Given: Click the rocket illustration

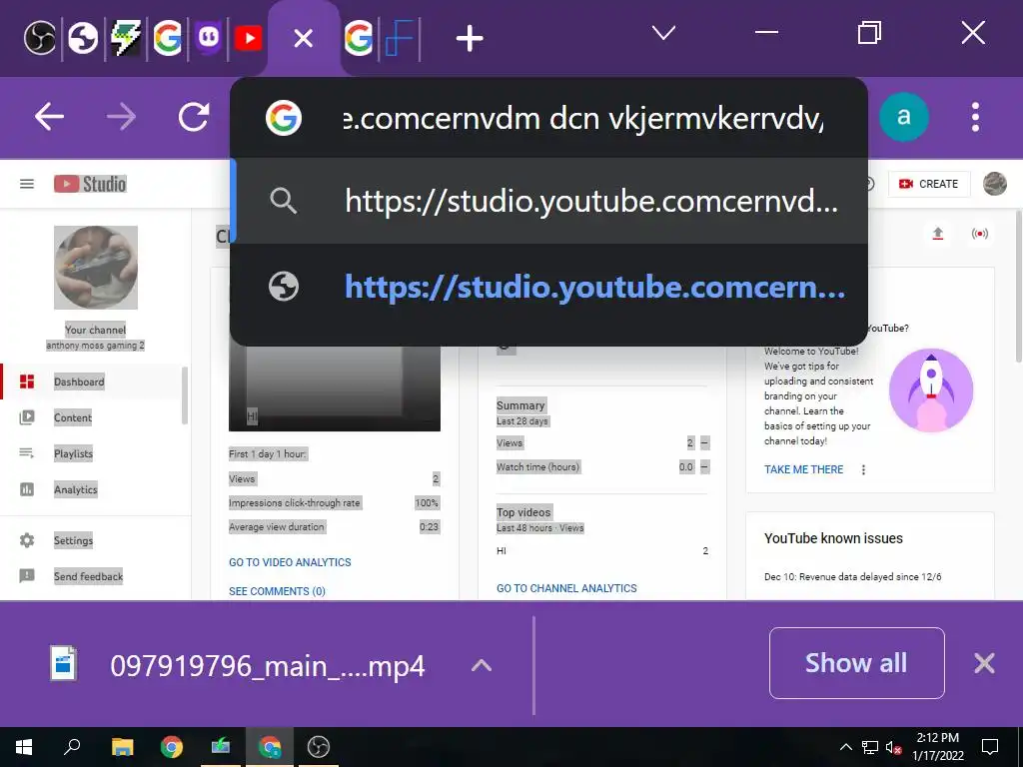Looking at the screenshot, I should 931,390.
